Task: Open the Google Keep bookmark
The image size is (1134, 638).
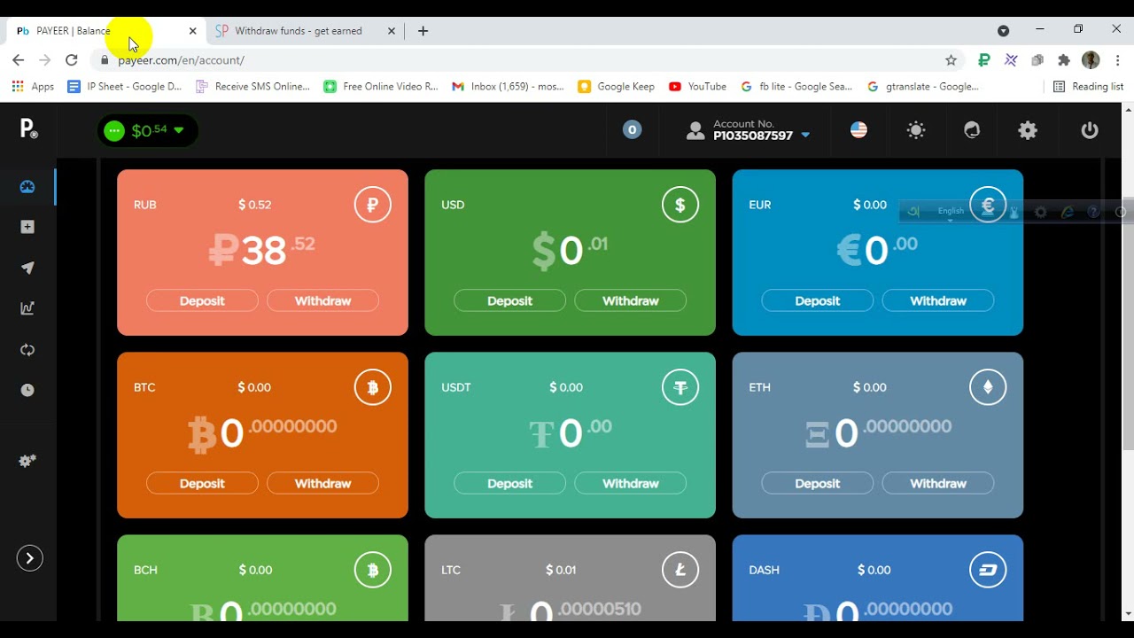Action: click(616, 87)
